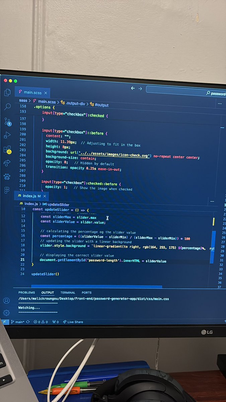This screenshot has height=402, width=226.
Task: Open the Run and Debug view
Action: pyautogui.click(x=7, y=135)
